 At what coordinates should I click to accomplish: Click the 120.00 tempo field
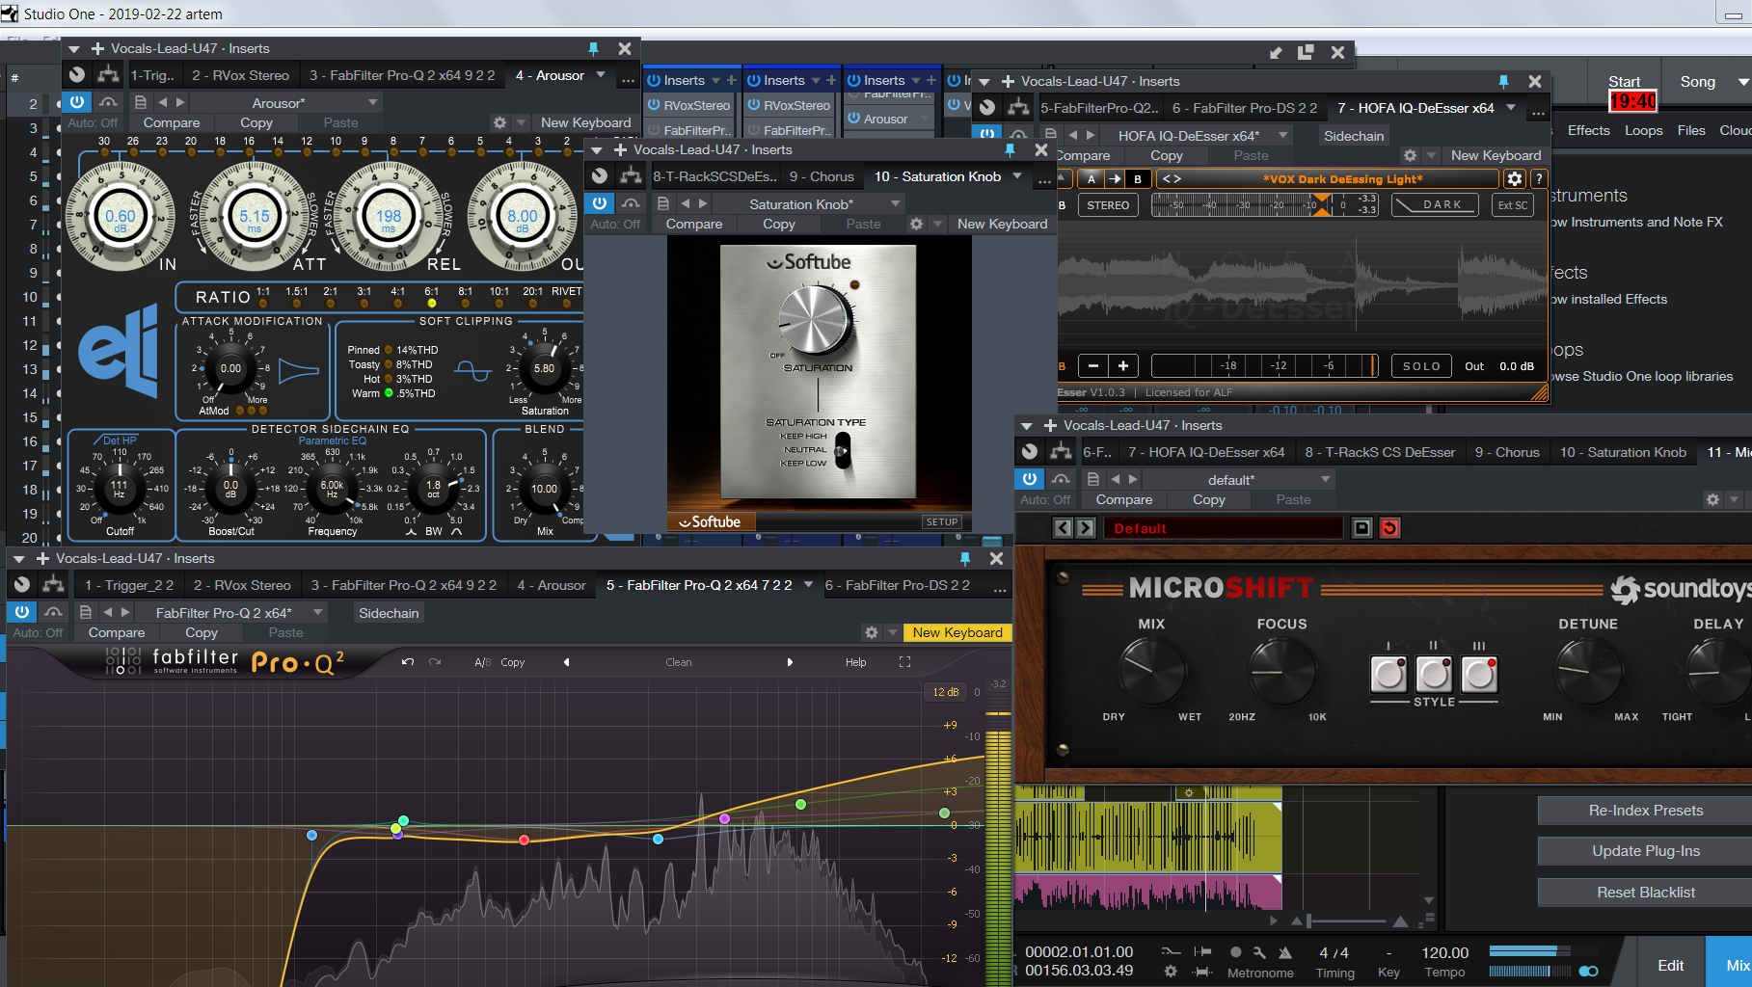pyautogui.click(x=1444, y=952)
